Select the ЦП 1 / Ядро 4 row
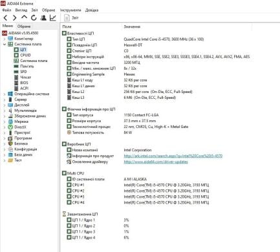 point(98,237)
